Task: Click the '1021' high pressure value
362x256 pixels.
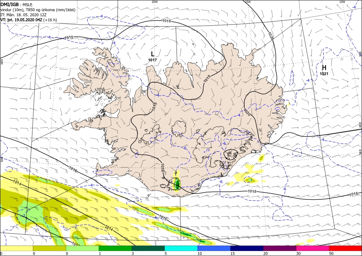Action: (324, 74)
